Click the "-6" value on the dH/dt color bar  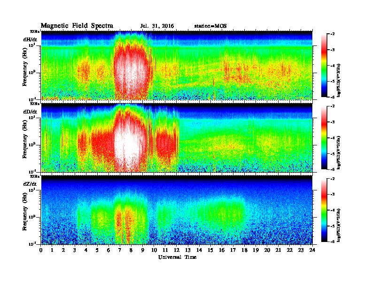tap(333, 97)
